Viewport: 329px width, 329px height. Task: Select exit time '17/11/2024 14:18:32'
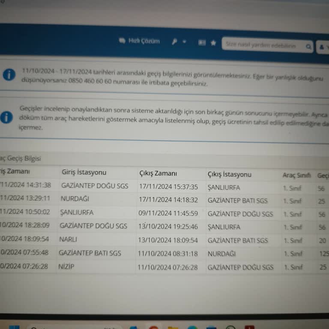click(x=168, y=200)
